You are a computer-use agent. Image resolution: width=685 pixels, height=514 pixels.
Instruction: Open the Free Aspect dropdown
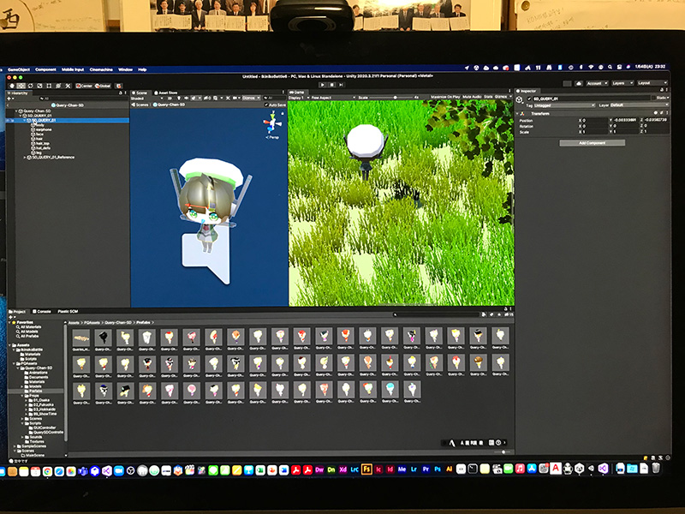332,98
